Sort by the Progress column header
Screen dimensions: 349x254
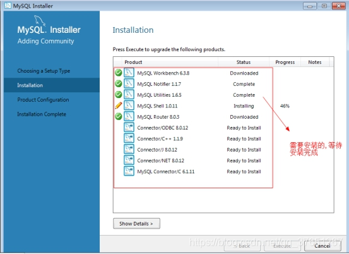tap(285, 62)
